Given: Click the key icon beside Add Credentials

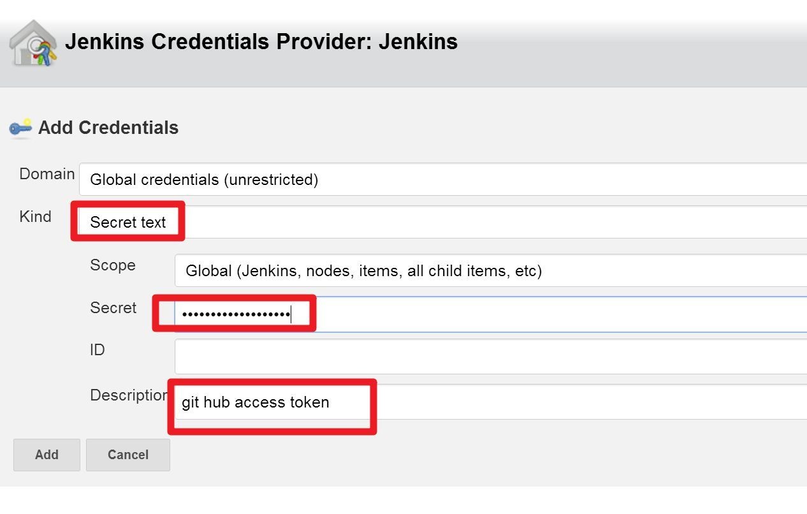Looking at the screenshot, I should click(20, 128).
